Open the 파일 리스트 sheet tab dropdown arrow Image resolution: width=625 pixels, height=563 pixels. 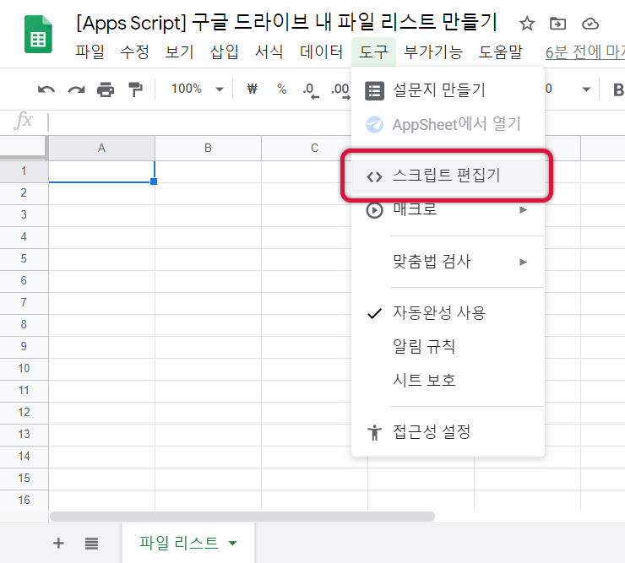pos(233,543)
